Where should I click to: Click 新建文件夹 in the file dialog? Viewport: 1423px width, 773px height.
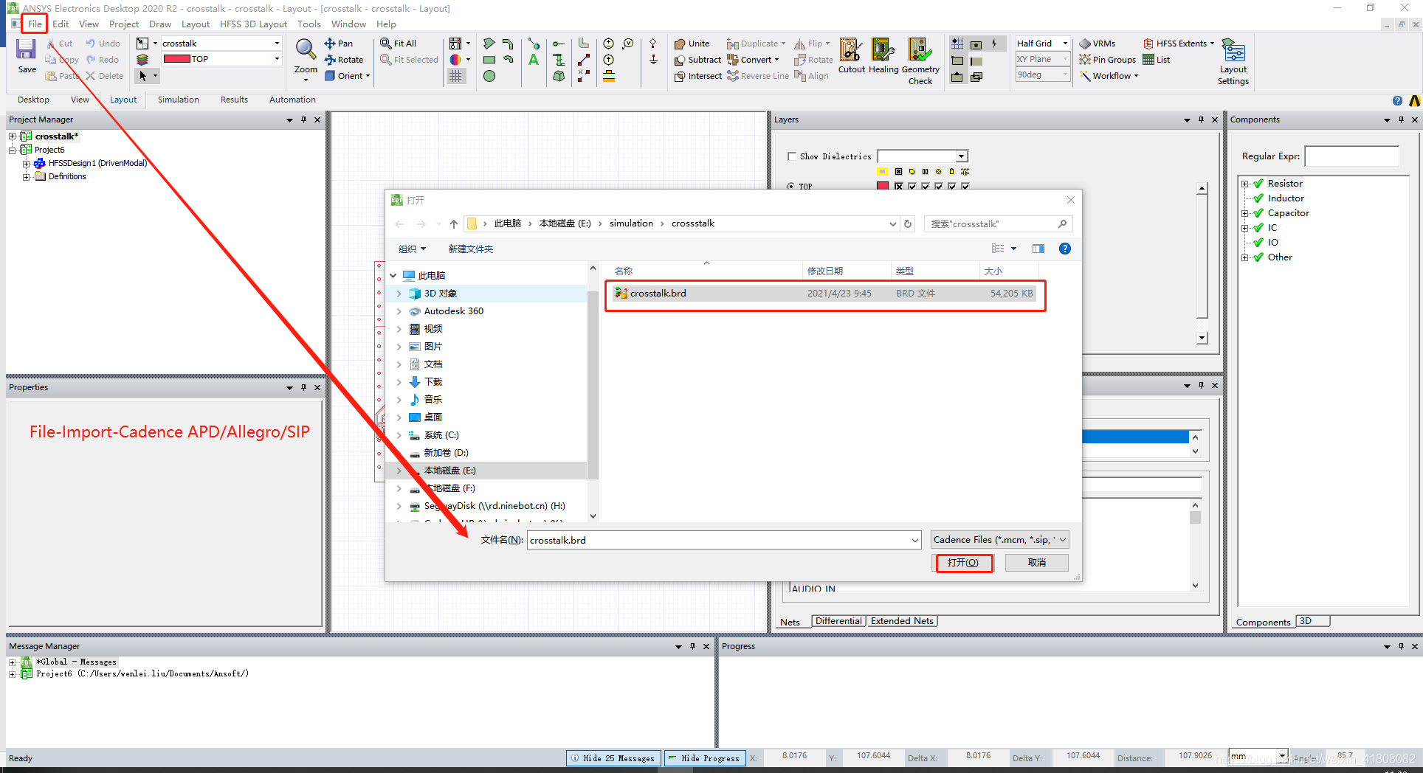[x=471, y=249]
